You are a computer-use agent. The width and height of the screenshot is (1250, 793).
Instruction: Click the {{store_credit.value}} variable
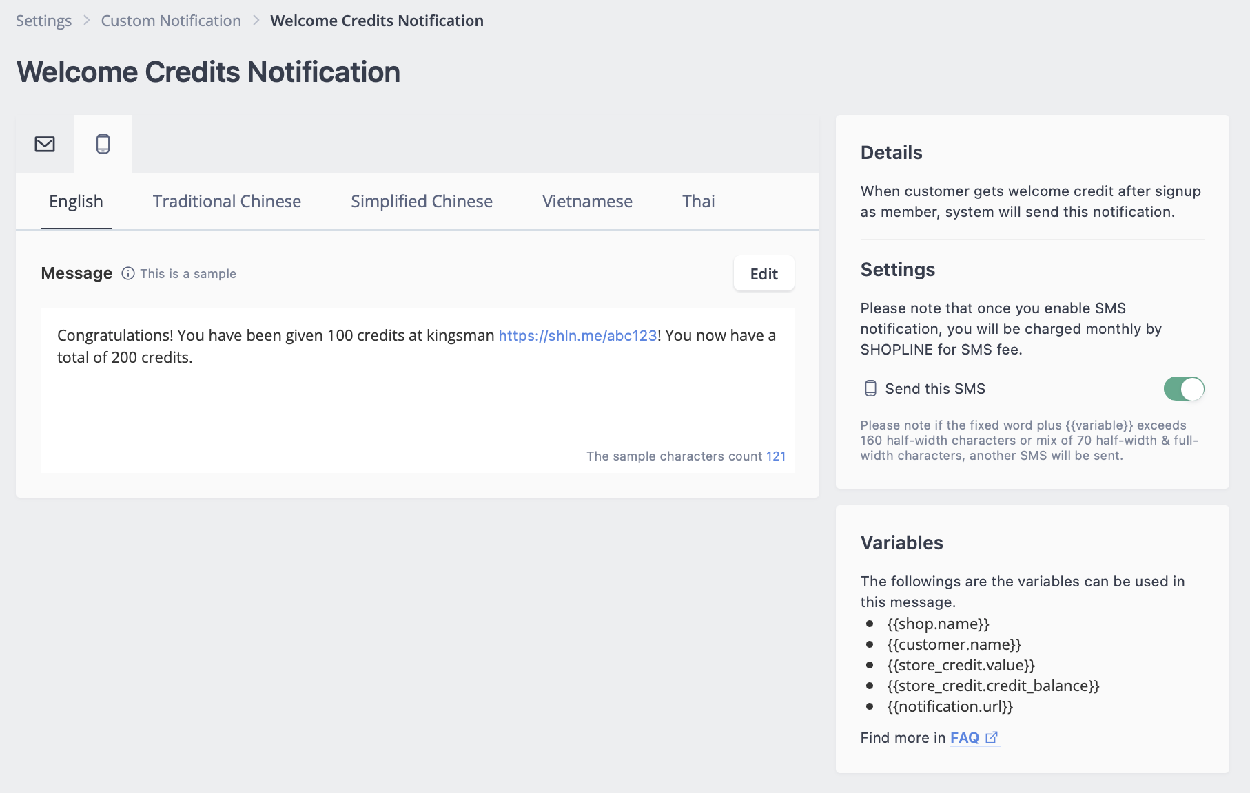coord(961,666)
